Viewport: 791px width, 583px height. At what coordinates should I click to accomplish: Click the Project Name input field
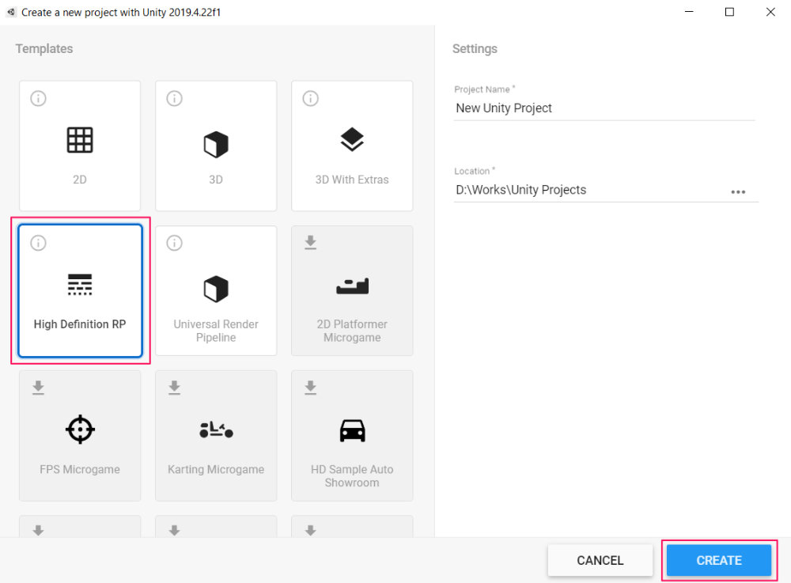pyautogui.click(x=604, y=108)
